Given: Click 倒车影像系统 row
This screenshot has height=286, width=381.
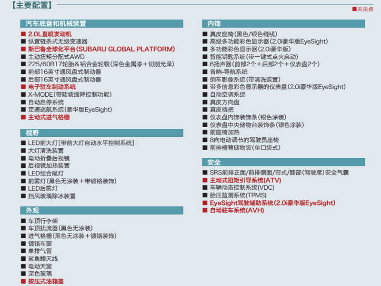Looking at the screenshot, I should click(x=241, y=80).
